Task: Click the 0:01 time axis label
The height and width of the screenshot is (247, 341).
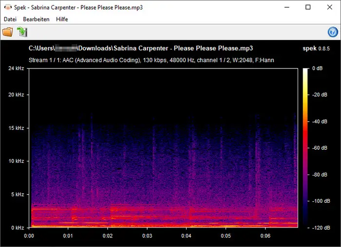Action: (68, 236)
